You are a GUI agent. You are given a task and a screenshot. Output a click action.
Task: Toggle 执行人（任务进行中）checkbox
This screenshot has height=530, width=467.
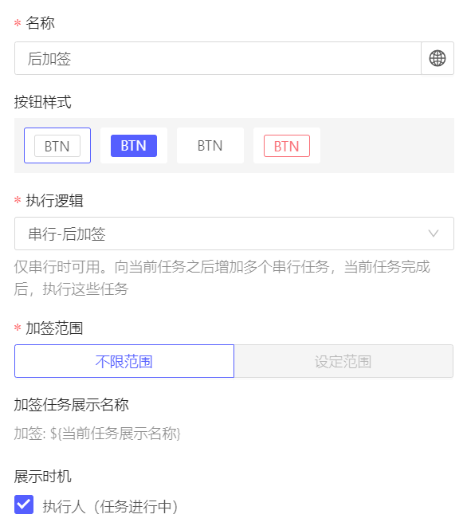pos(24,504)
